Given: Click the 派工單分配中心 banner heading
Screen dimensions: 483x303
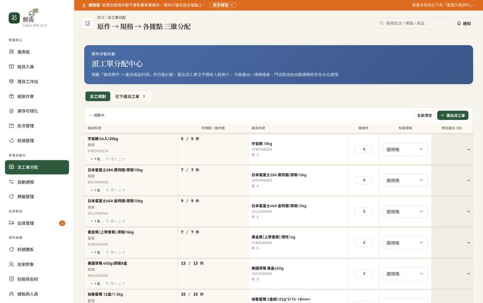Looking at the screenshot, I should (117, 63).
